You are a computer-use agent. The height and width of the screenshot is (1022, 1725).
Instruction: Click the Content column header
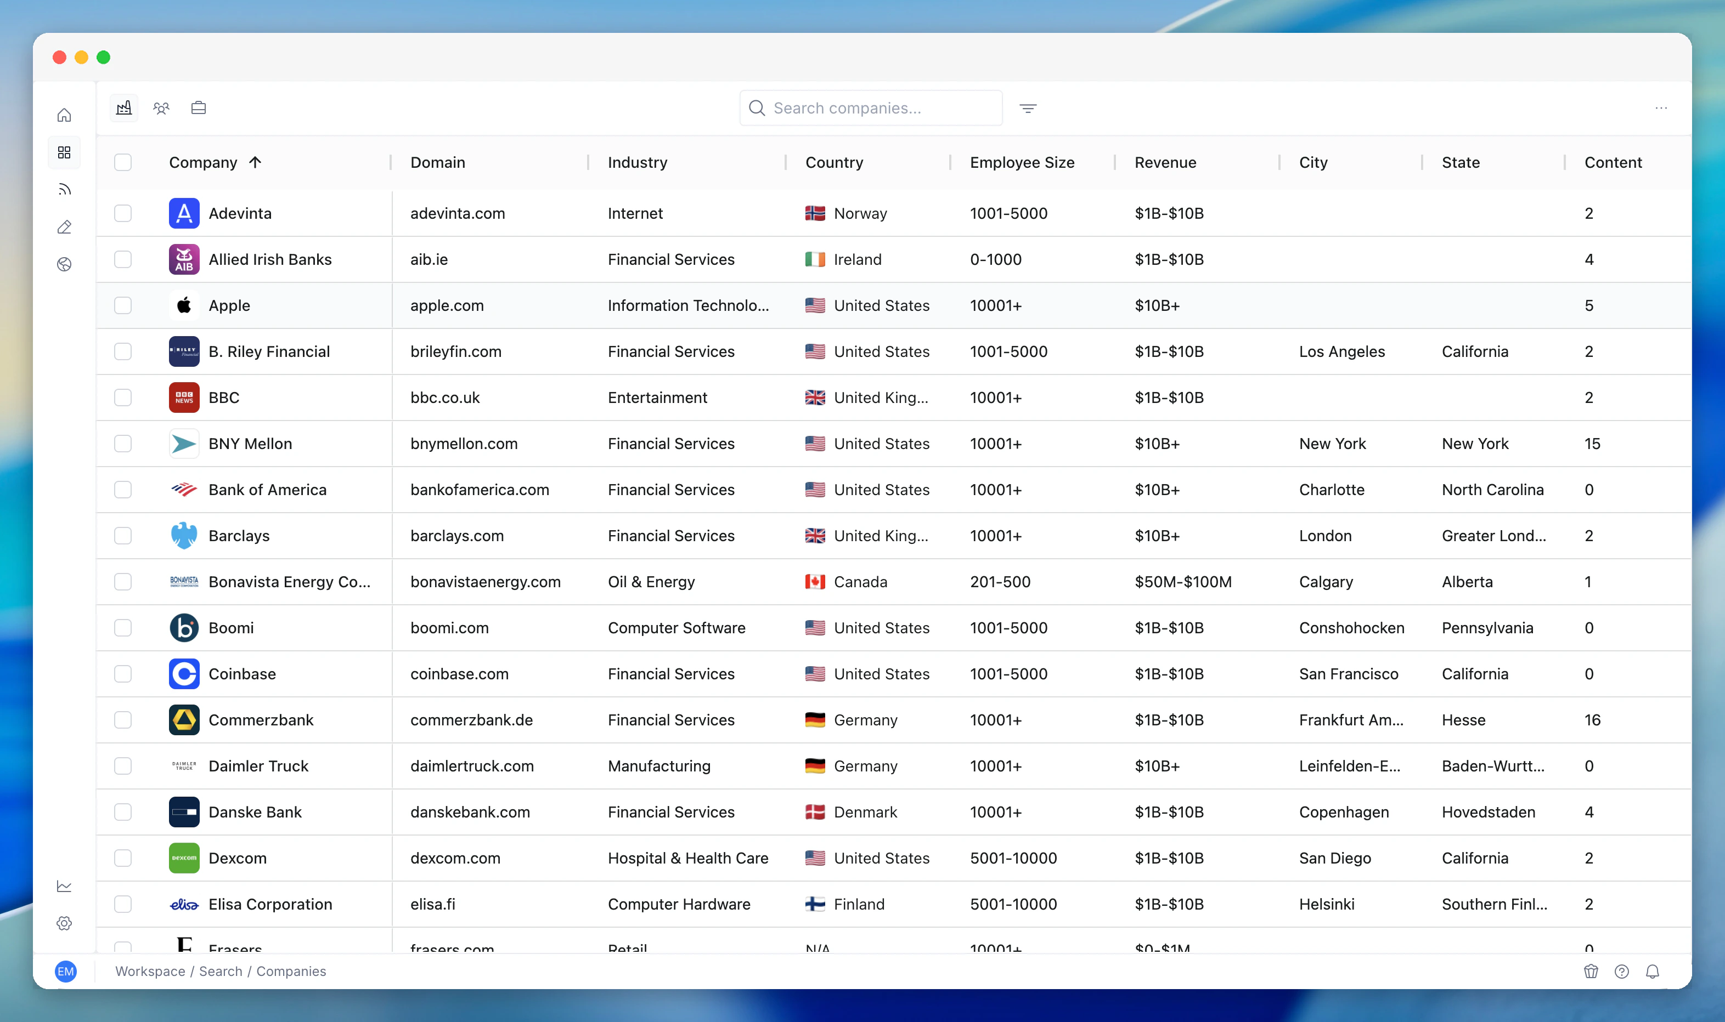coord(1613,162)
